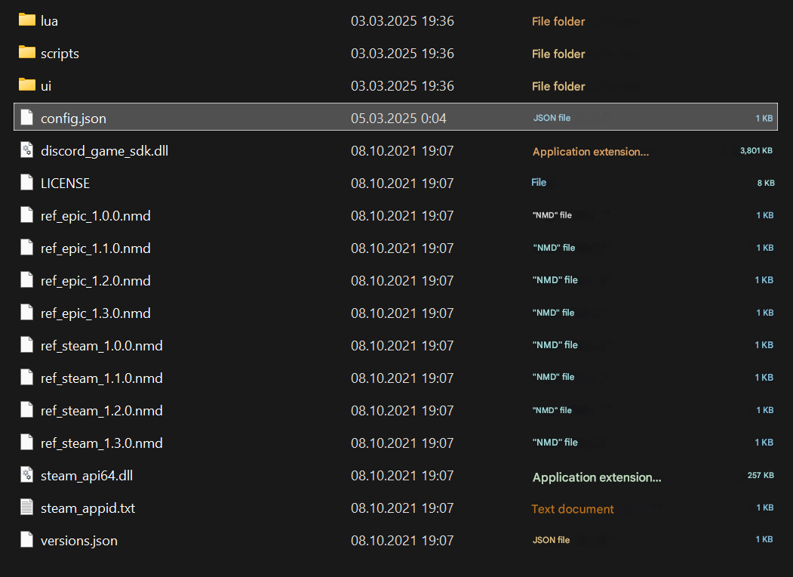Screen dimensions: 793x577
Task: Click the LICENSE file icon
Action: point(27,183)
